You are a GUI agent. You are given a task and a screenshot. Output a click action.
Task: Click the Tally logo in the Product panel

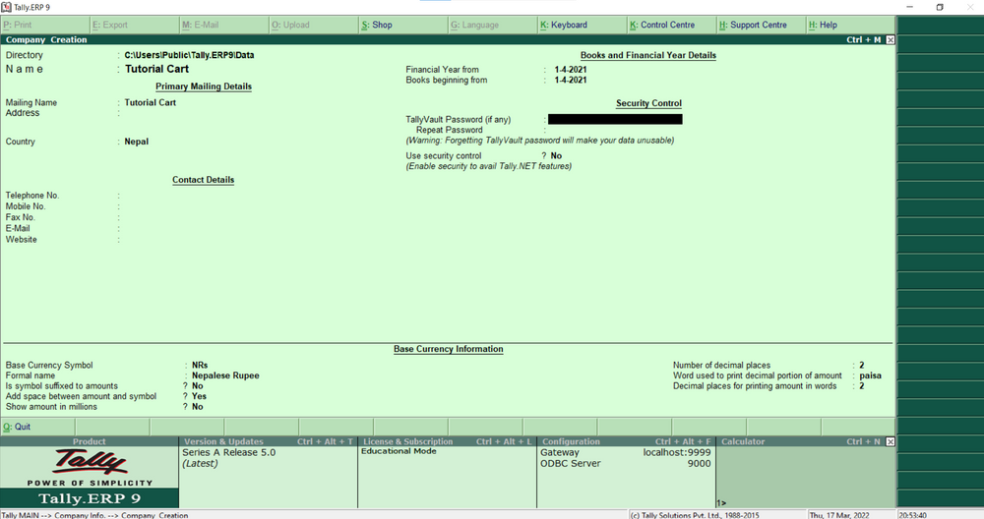(90, 463)
